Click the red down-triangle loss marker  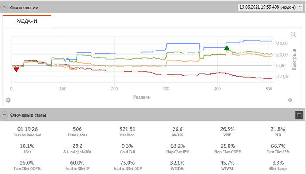(17, 70)
